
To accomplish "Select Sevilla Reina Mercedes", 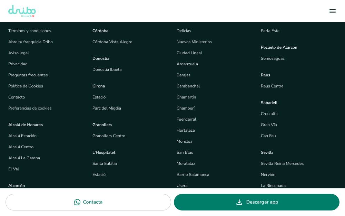I will coord(282,163).
